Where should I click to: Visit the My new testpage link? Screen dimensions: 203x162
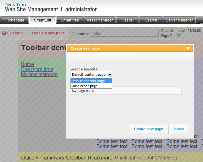(39, 75)
